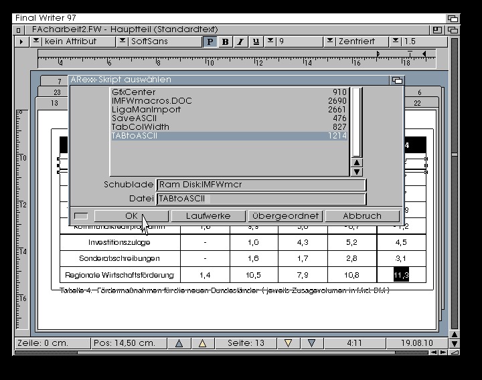Toggle underline formatting button
This screenshot has height=380, width=482.
(x=256, y=41)
